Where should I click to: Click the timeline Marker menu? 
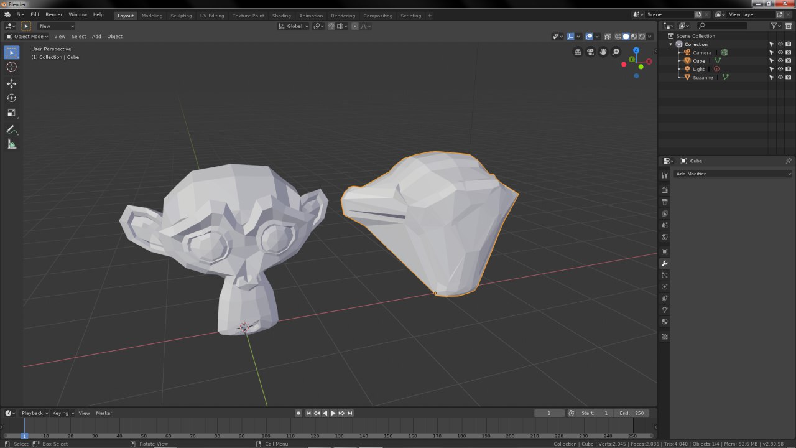coord(104,413)
